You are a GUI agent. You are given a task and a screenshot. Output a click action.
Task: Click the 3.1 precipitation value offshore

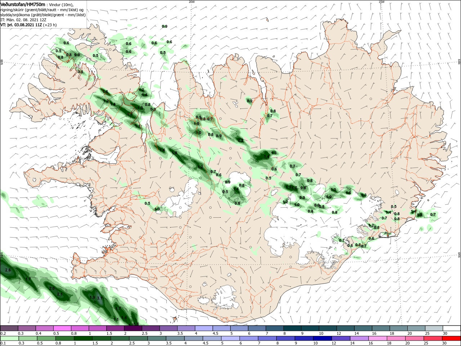click(x=100, y=298)
